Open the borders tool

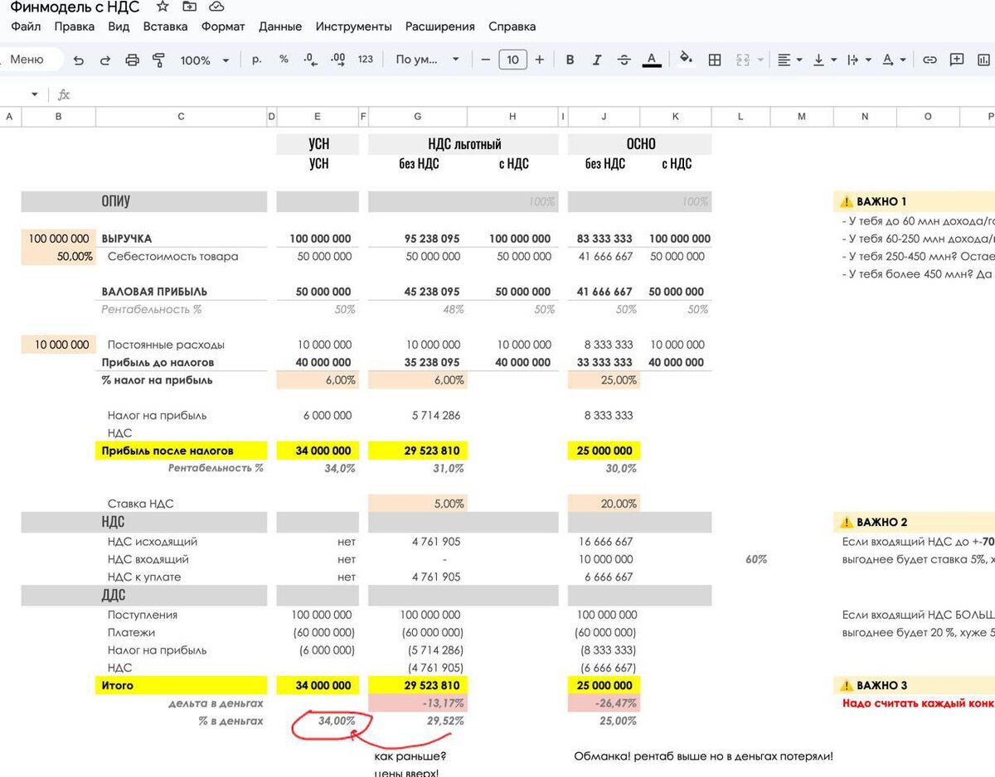[715, 60]
